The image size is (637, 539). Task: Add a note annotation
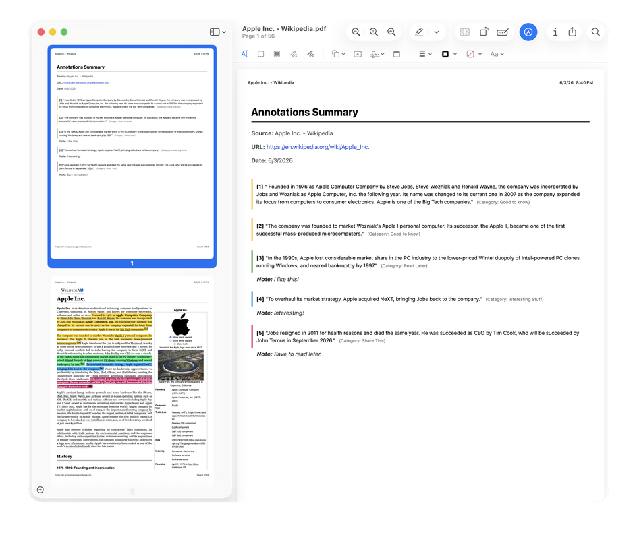click(x=397, y=54)
